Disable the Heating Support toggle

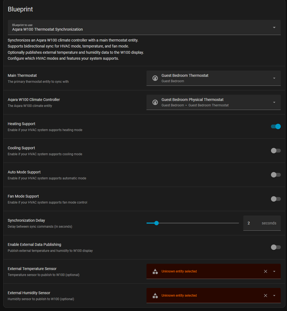tap(276, 126)
